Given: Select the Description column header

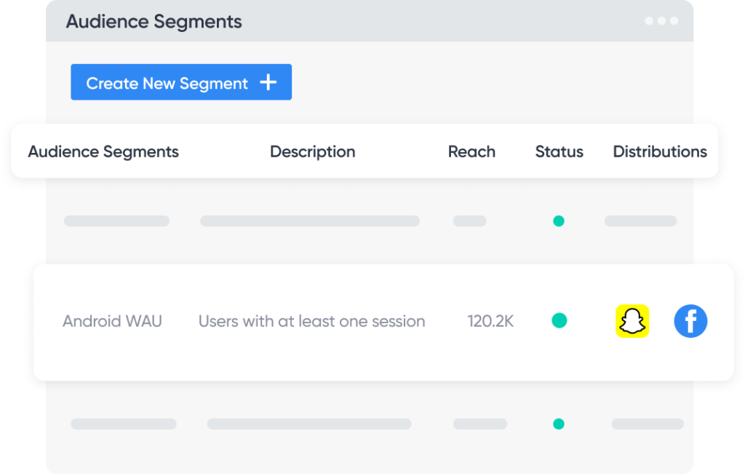Looking at the screenshot, I should pos(312,151).
